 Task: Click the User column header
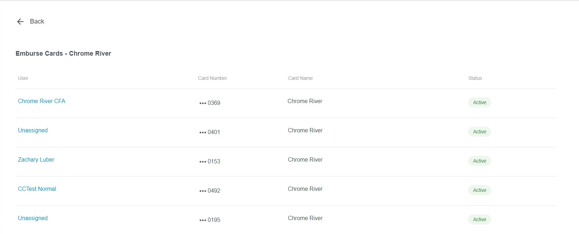23,78
